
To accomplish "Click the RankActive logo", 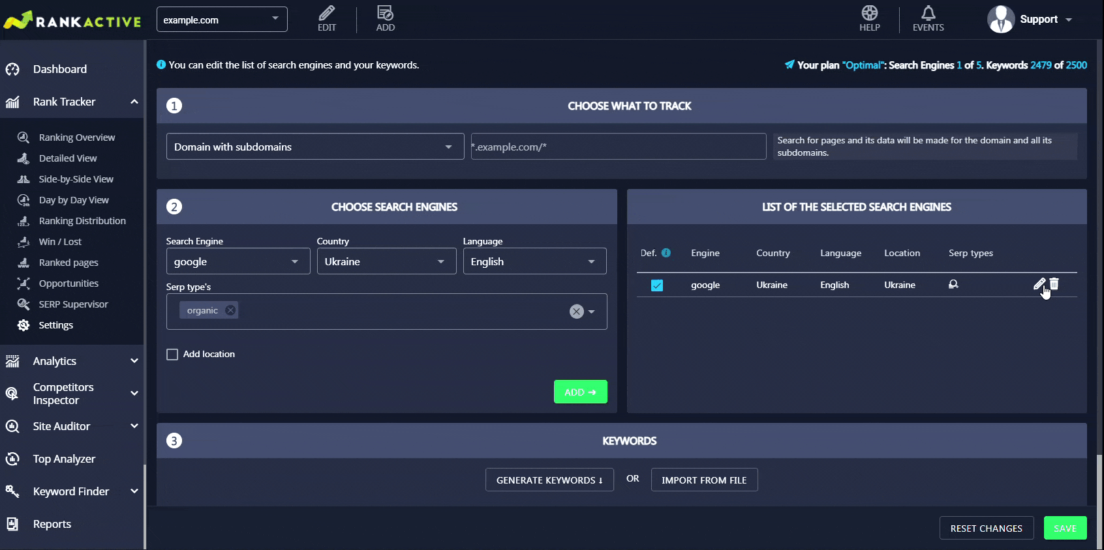I will (72, 20).
